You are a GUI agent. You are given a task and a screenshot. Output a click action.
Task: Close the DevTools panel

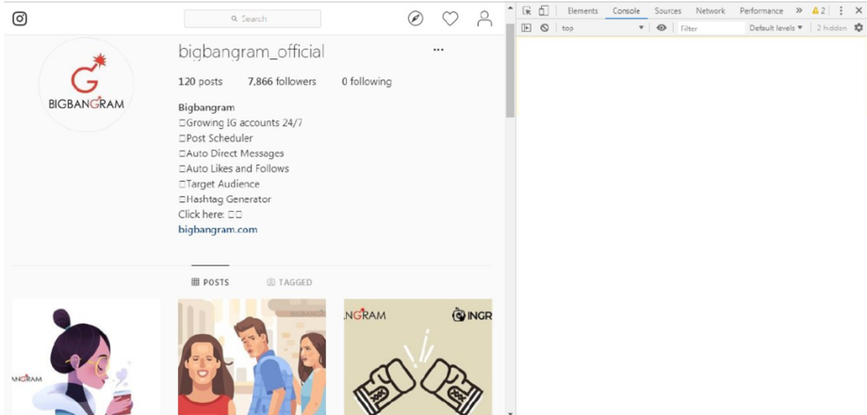click(859, 10)
